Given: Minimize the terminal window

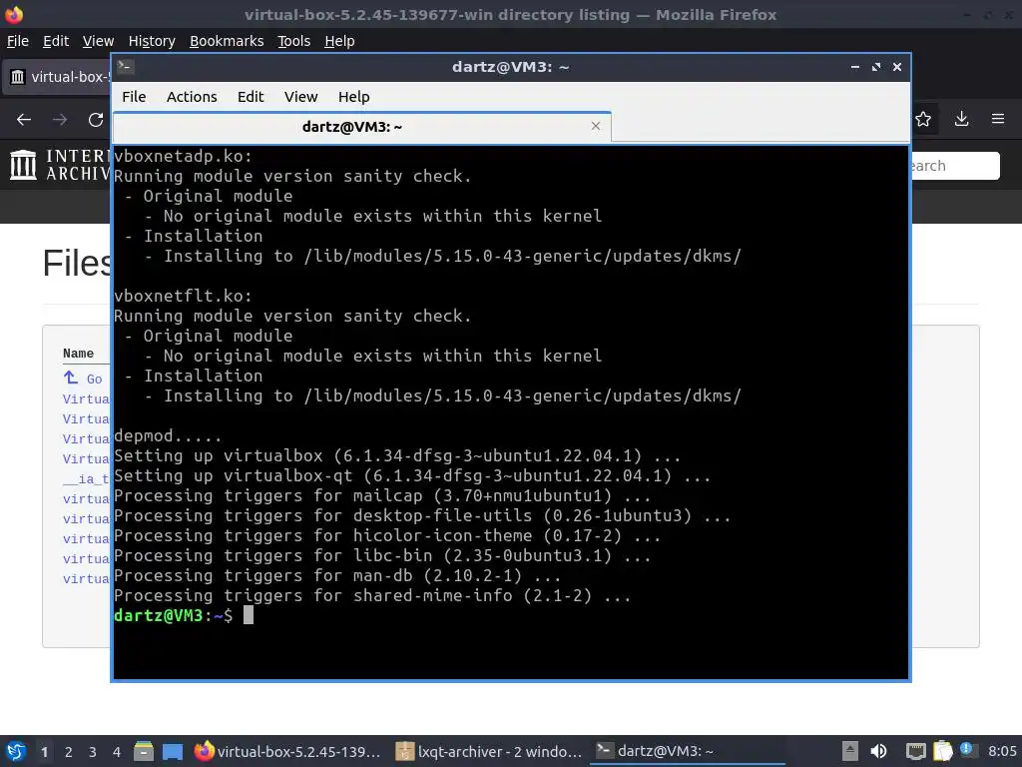Looking at the screenshot, I should click(x=855, y=67).
